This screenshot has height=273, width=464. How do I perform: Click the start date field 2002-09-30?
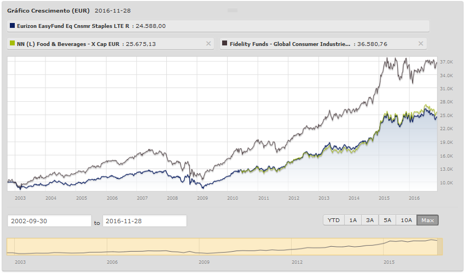[49, 221]
